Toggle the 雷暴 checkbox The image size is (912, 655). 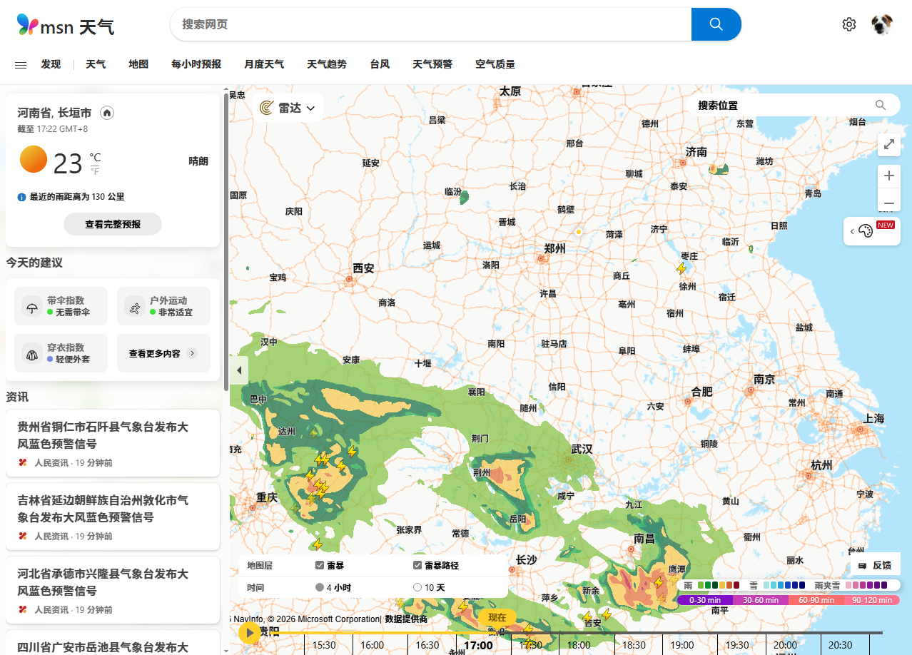[x=320, y=565]
